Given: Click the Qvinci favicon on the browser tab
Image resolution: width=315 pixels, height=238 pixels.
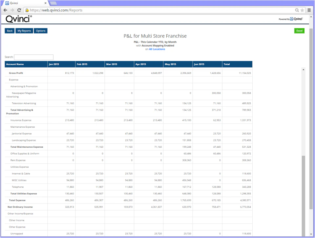Looking at the screenshot, I should tap(7, 3).
